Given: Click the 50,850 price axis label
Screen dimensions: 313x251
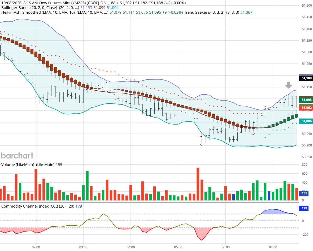Looking at the screenshot, I should (307, 157).
